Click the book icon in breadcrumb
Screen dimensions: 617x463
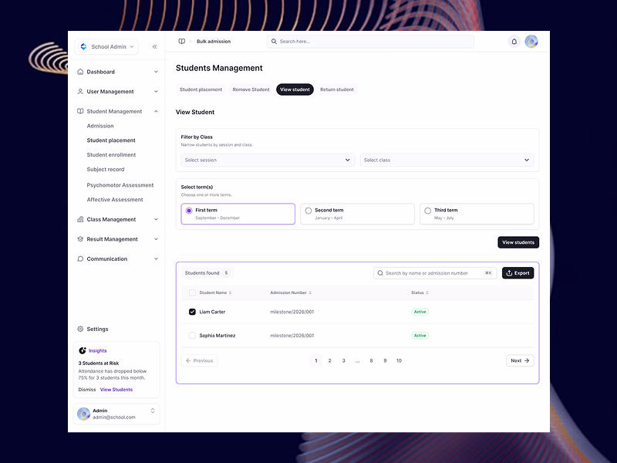182,42
